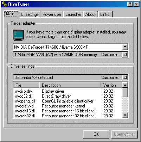Click the 128-bit AGP NV25 (A2) text
This screenshot has width=141, height=142.
pyautogui.click(x=56, y=55)
